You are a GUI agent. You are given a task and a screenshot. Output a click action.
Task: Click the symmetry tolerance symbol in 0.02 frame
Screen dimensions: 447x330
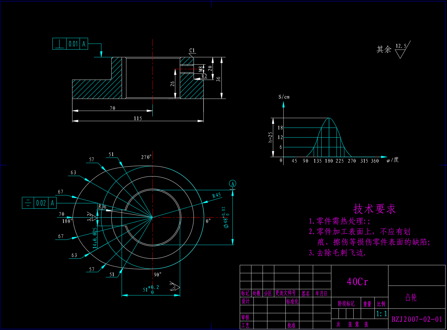tap(28, 203)
